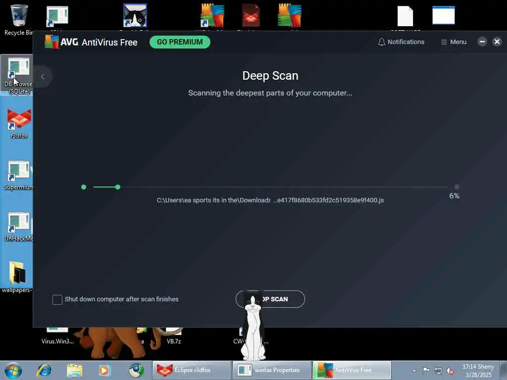Click the network tray icon
This screenshot has width=507, height=380.
pyautogui.click(x=438, y=371)
